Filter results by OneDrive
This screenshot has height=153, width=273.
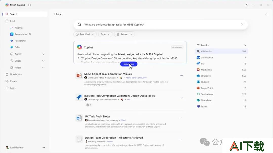[221, 76]
